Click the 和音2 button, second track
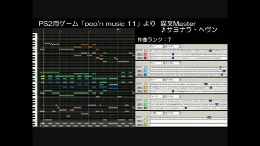260x146 pixels. pyautogui.click(x=139, y=75)
